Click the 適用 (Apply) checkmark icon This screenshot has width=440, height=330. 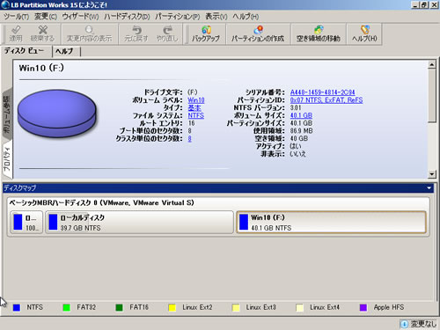(x=16, y=30)
